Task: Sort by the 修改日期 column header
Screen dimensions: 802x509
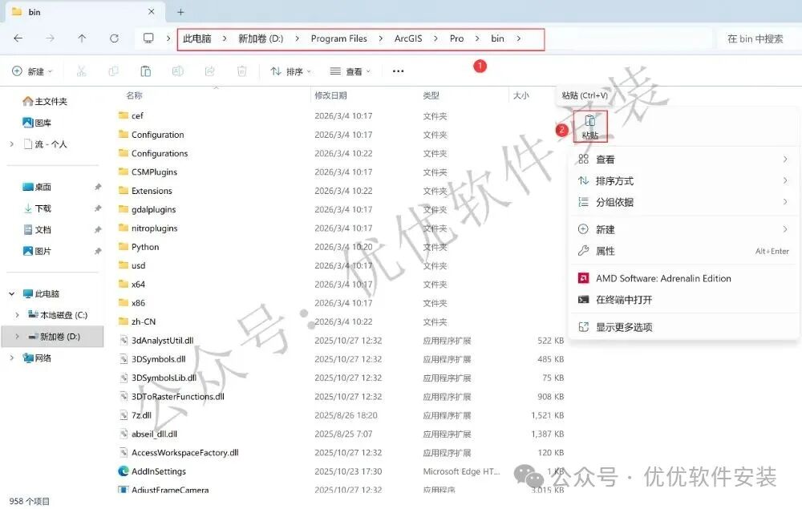Action: click(x=330, y=95)
